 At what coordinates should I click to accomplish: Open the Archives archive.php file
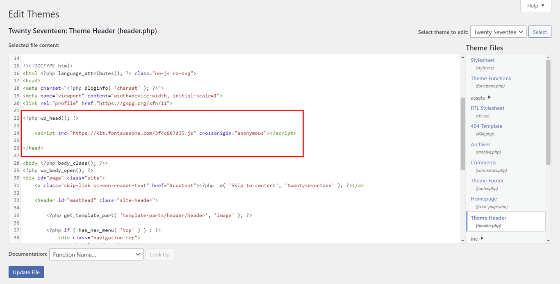pyautogui.click(x=480, y=144)
